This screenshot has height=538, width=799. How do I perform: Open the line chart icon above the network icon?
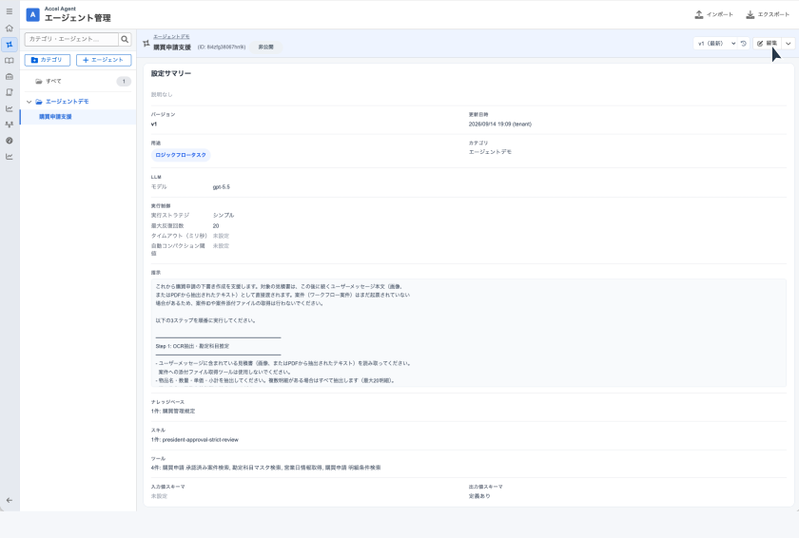(x=10, y=108)
